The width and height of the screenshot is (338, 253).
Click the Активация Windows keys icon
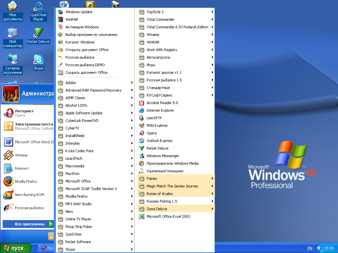coord(60,27)
